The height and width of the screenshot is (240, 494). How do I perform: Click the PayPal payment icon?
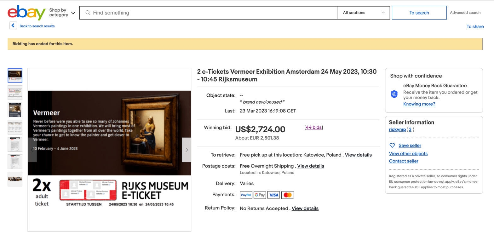pyautogui.click(x=246, y=195)
